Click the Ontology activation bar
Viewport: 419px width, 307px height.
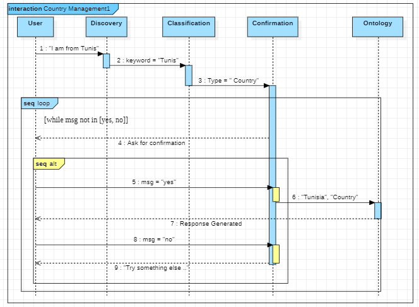[377, 211]
